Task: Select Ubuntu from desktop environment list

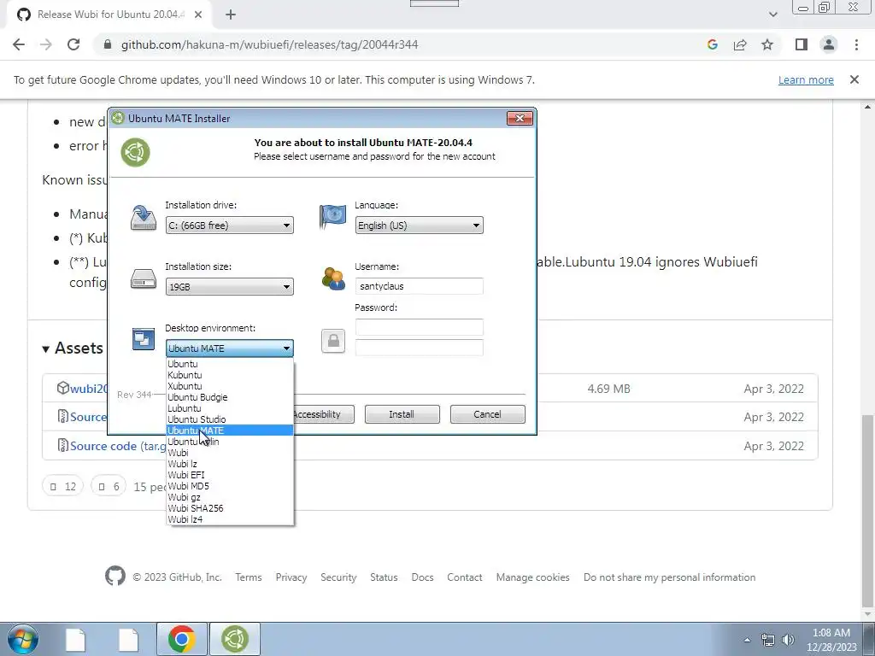Action: tap(229, 364)
